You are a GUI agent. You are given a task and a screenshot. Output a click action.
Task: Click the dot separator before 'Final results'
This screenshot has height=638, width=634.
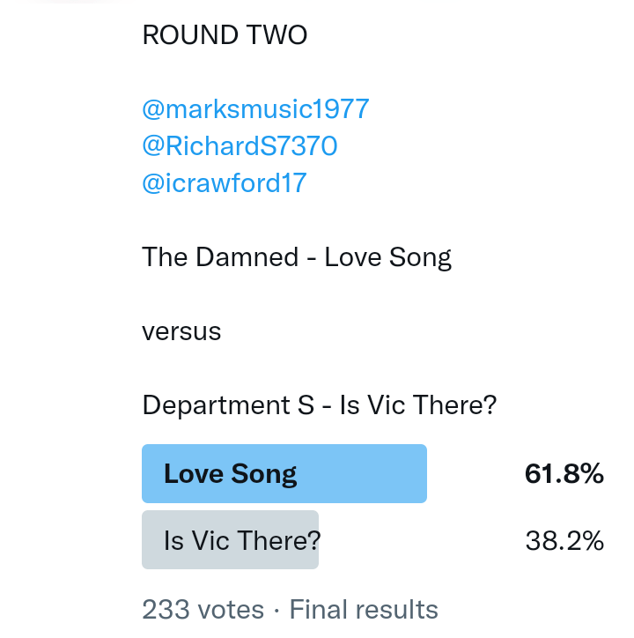(276, 609)
